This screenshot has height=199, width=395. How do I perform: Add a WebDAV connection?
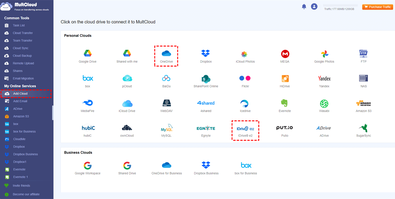pos(166,106)
